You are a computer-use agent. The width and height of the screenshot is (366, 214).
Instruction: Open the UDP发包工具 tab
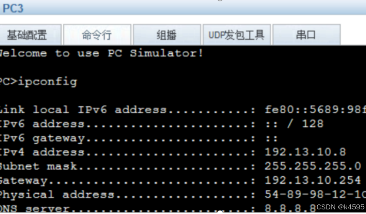(x=236, y=35)
